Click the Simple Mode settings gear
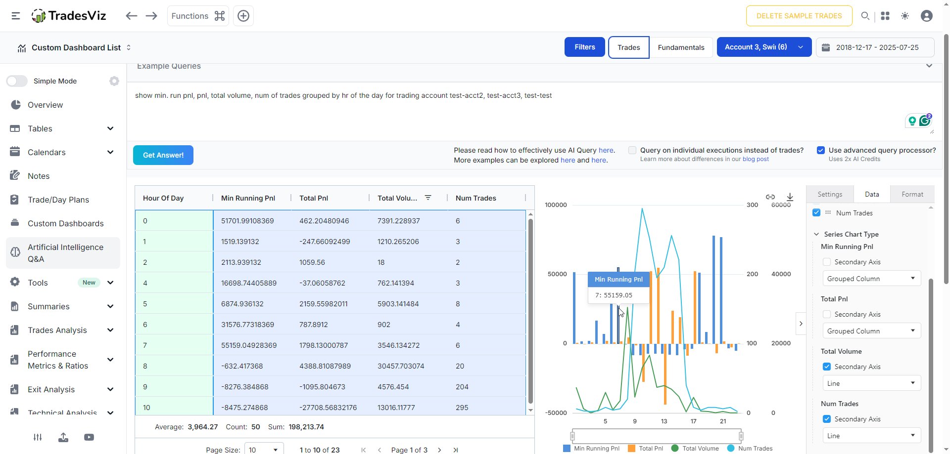 (114, 81)
